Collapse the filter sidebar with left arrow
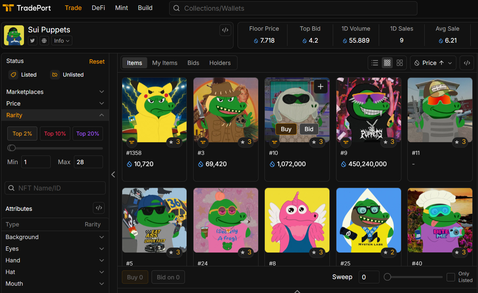 pyautogui.click(x=113, y=174)
